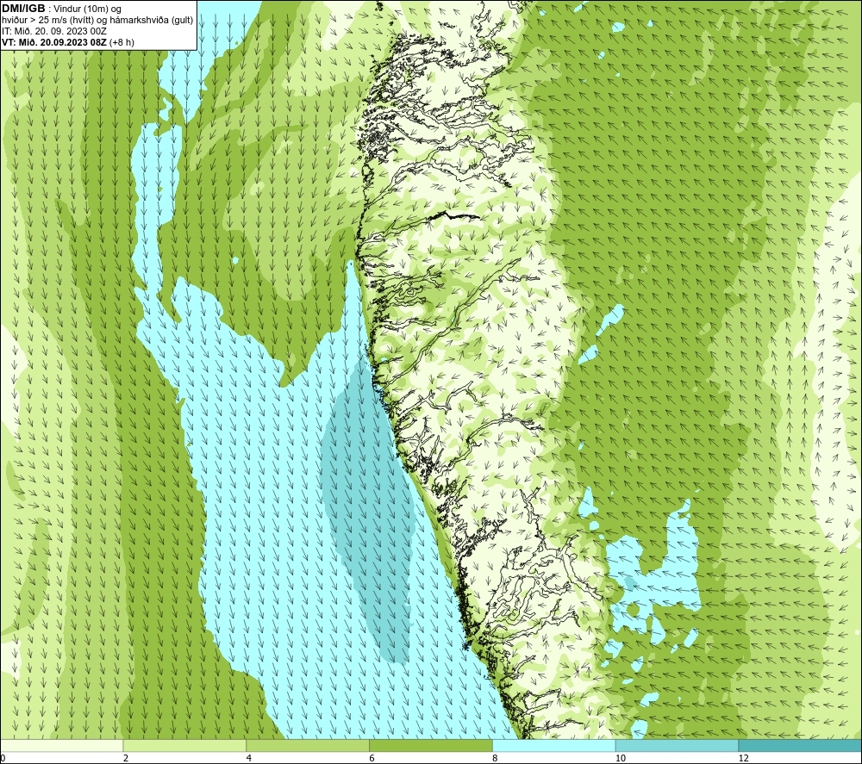Click the "0" label under the color scale
Viewport: 862px width, 764px height.
[x=3, y=759]
